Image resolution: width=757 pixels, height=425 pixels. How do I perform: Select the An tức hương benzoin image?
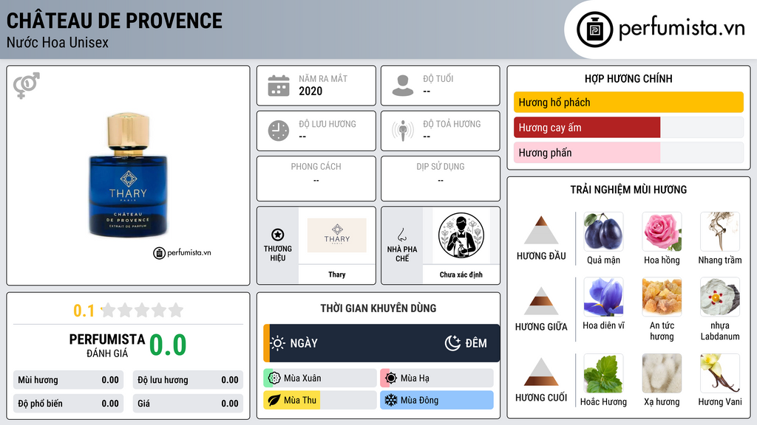coord(662,297)
